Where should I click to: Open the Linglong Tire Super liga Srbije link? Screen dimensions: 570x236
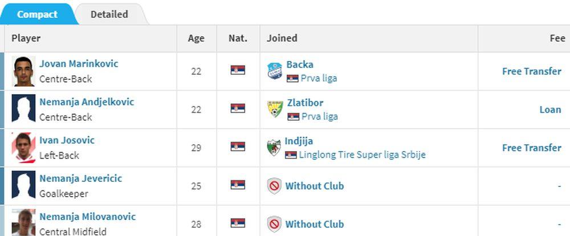click(x=363, y=154)
